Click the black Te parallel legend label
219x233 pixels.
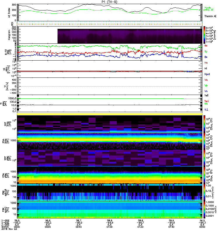(206, 96)
